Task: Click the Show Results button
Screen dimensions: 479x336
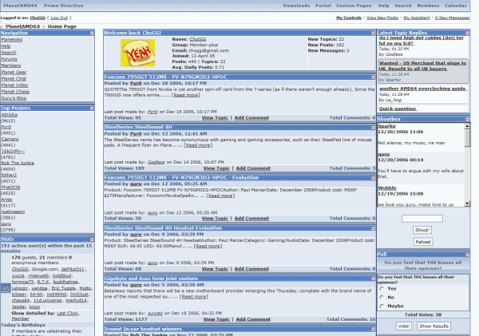Action: tap(433, 326)
